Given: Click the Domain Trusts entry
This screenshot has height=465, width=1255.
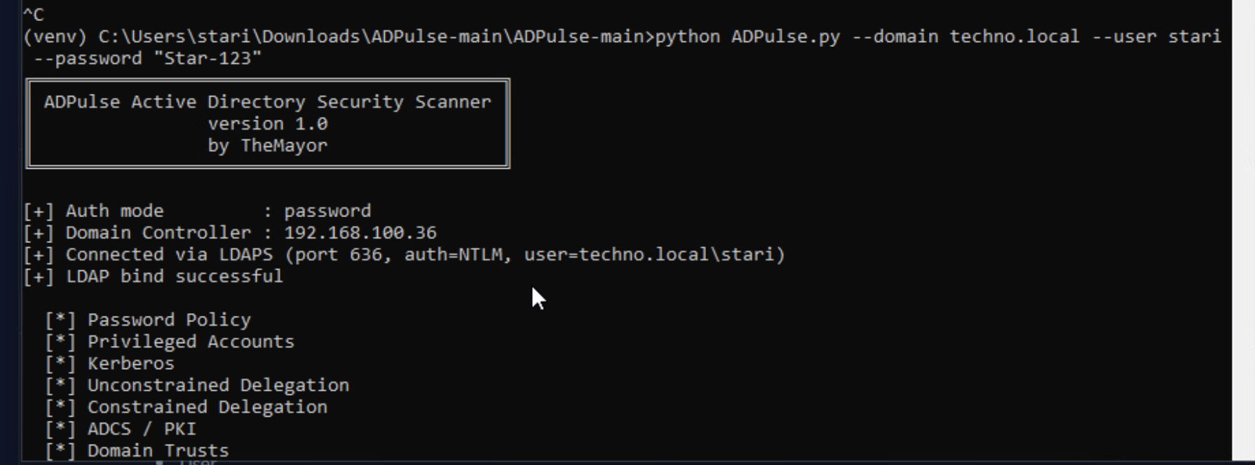Looking at the screenshot, I should [137, 450].
